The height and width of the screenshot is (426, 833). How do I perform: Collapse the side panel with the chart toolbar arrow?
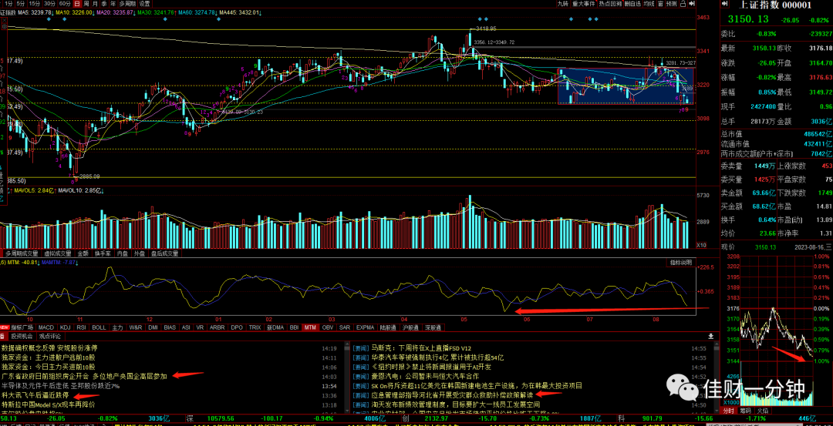[691, 4]
